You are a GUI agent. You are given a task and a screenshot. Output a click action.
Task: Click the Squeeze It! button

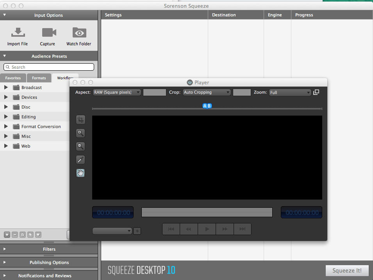[347, 271]
